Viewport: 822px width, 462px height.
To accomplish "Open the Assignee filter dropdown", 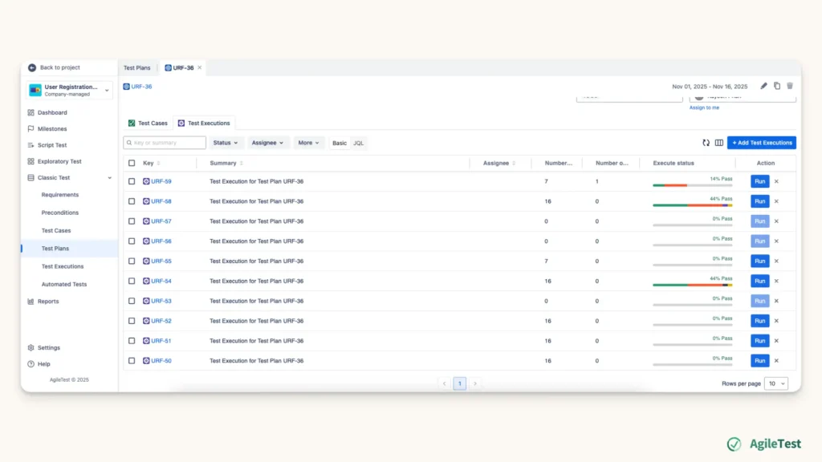I will (x=267, y=143).
